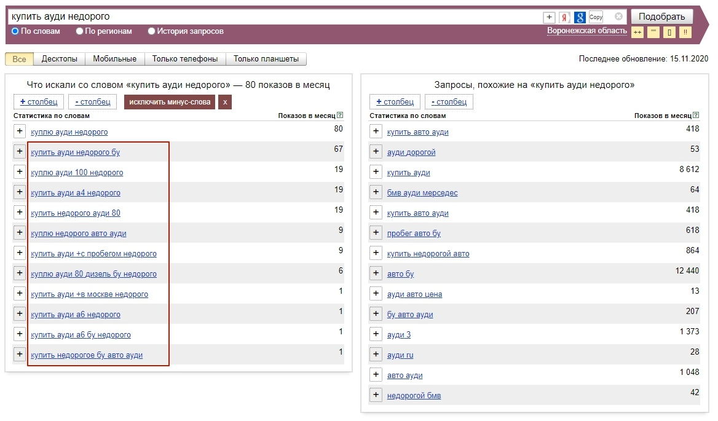Clear the search field with the round x icon

coord(618,17)
